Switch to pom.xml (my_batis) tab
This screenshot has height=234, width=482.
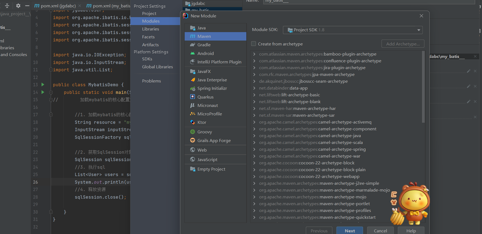pyautogui.click(x=108, y=6)
